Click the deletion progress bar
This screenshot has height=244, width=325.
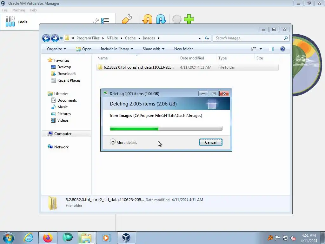(166, 128)
